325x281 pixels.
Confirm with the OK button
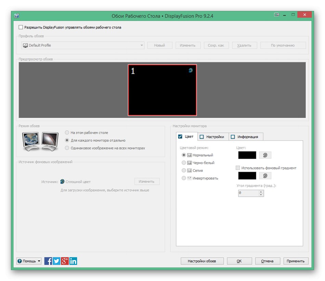click(x=239, y=261)
